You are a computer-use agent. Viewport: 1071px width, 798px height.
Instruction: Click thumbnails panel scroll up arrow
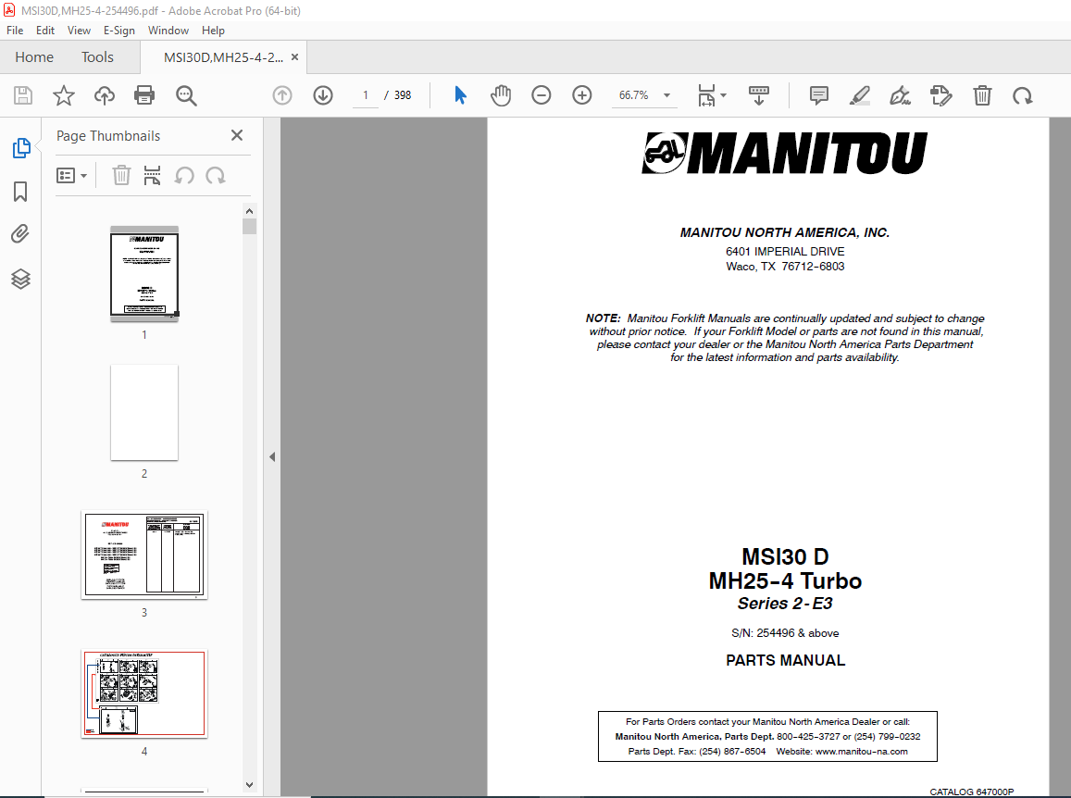249,210
